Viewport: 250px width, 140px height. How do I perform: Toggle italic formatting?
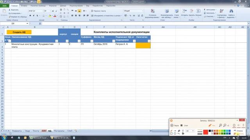pos(34,16)
